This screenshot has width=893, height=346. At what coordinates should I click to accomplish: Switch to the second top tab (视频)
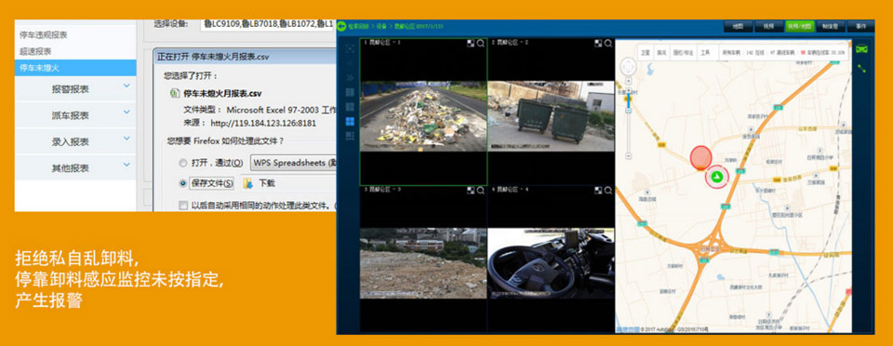tap(768, 26)
